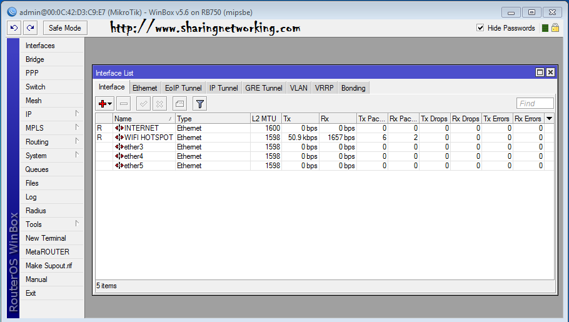Open Manual in the sidebar

tap(51, 279)
